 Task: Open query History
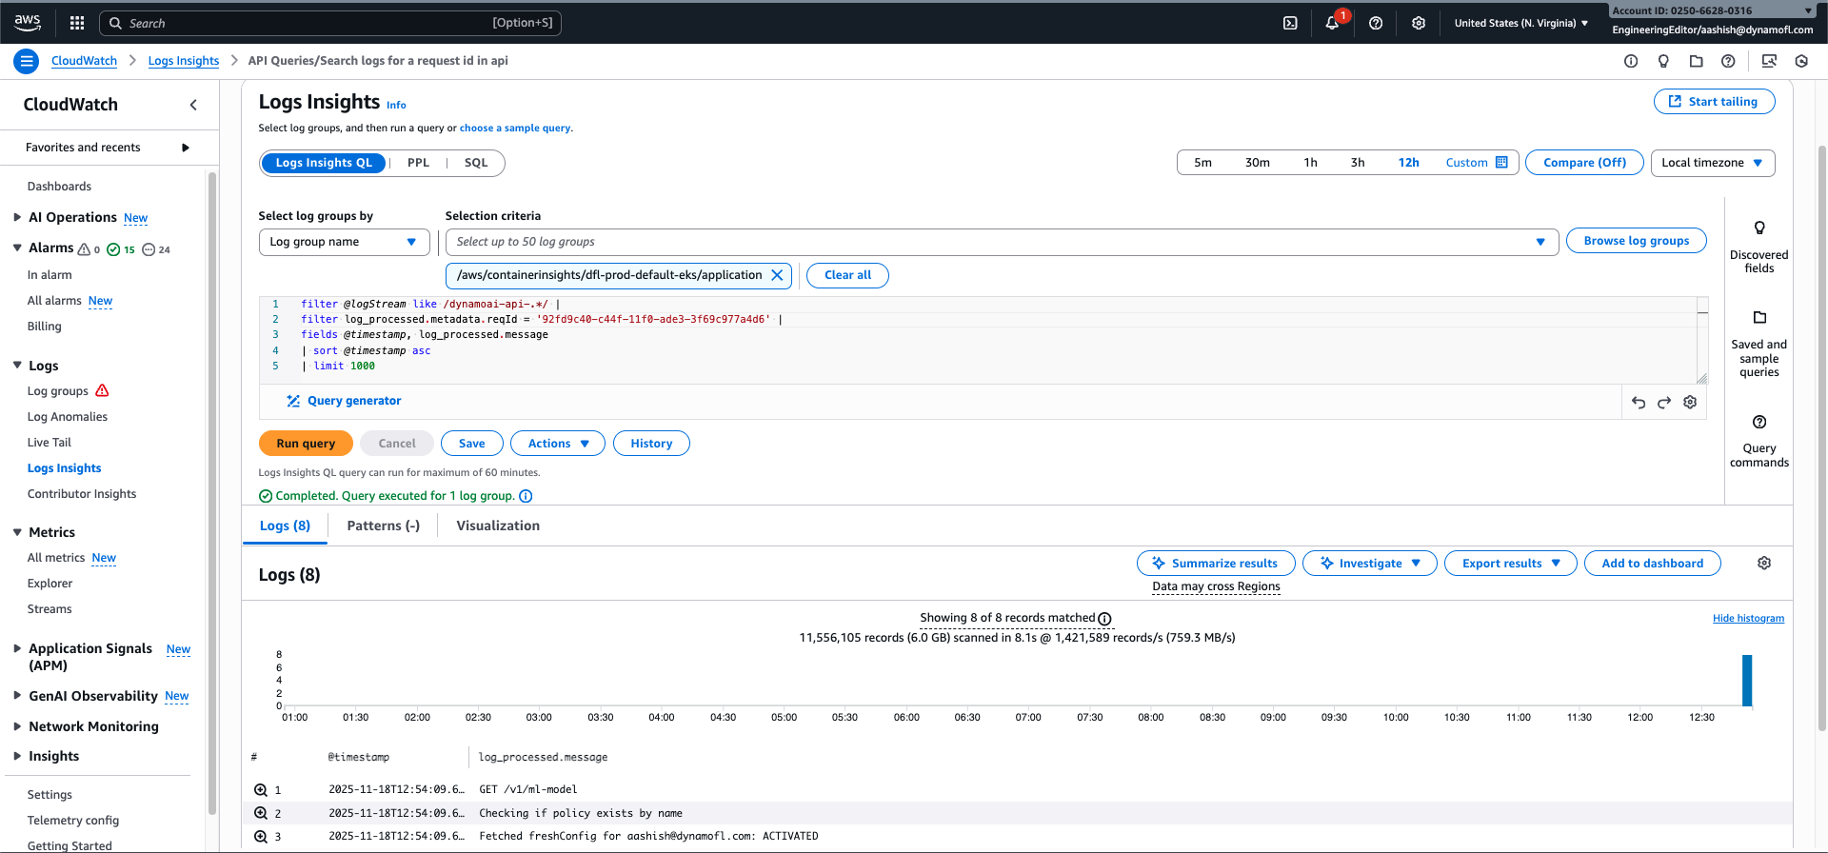coord(651,444)
